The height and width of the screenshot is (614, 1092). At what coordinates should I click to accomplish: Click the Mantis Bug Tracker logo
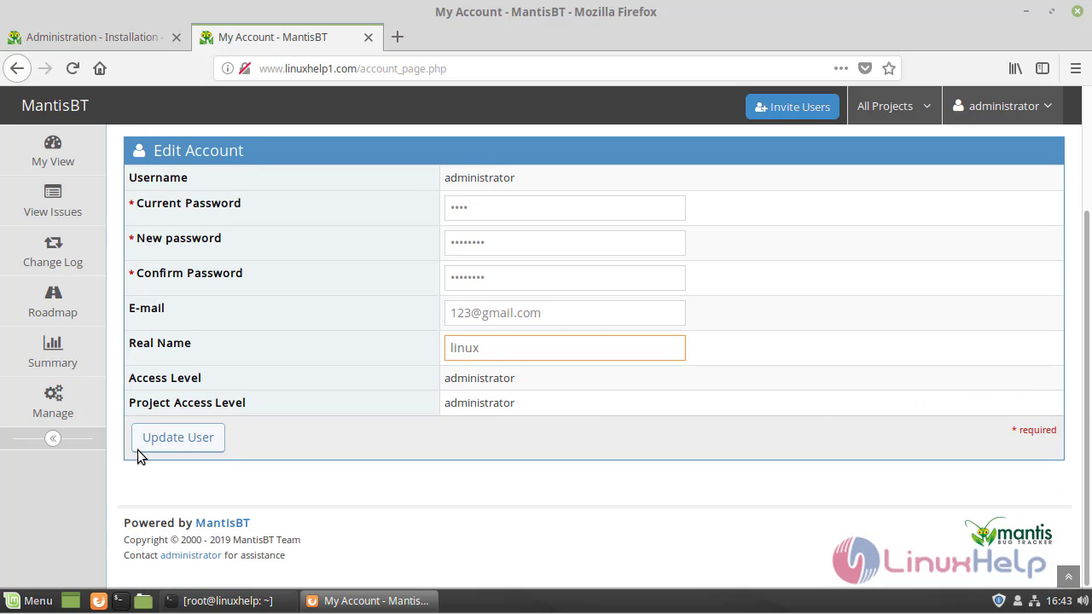click(1009, 531)
